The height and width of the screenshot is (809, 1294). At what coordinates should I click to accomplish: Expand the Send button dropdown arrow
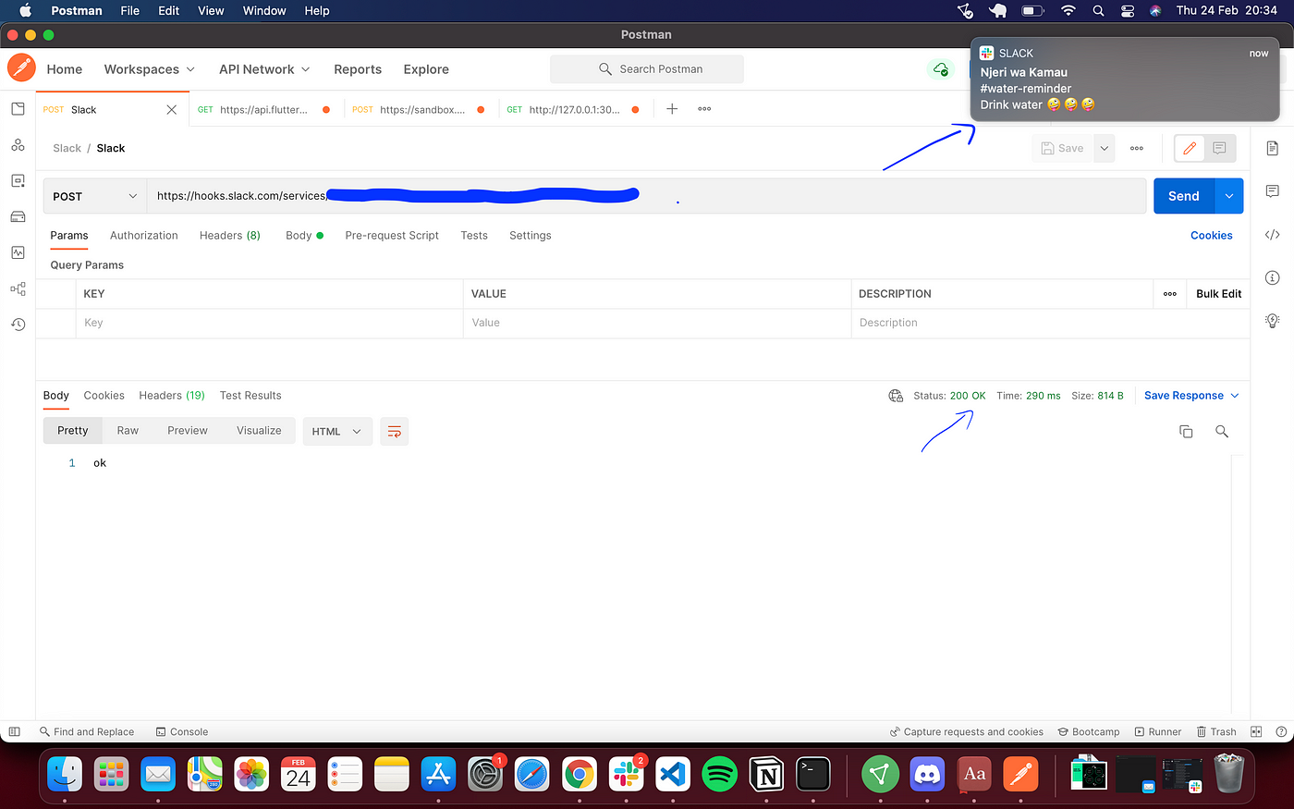pos(1229,196)
